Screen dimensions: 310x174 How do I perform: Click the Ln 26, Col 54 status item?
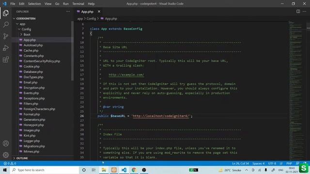240,163
